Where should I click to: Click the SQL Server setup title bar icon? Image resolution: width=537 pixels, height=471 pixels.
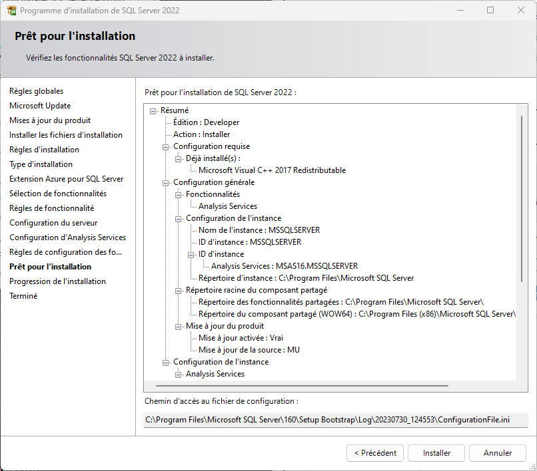(x=11, y=10)
